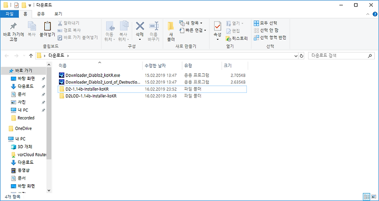The height and width of the screenshot is (201, 379).
Task: Open OneDrive in navigation pane
Action: 23,129
